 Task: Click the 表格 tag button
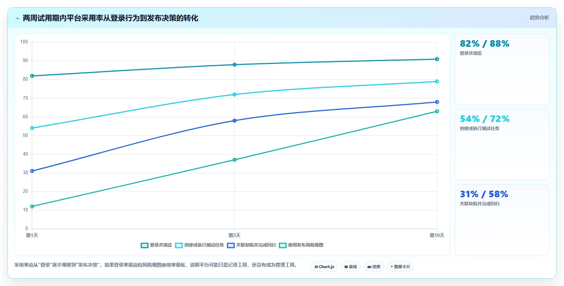click(x=351, y=267)
